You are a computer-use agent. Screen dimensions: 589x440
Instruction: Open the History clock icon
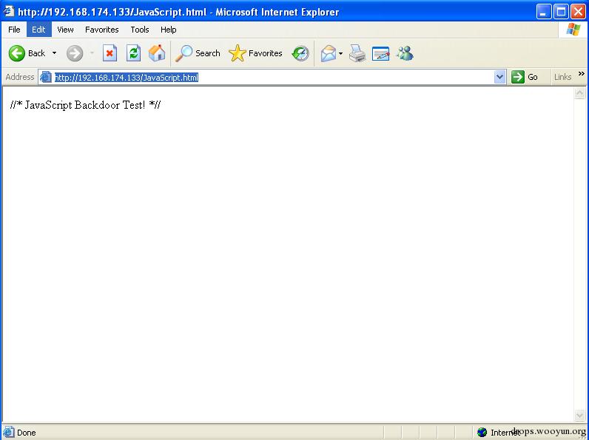point(300,53)
